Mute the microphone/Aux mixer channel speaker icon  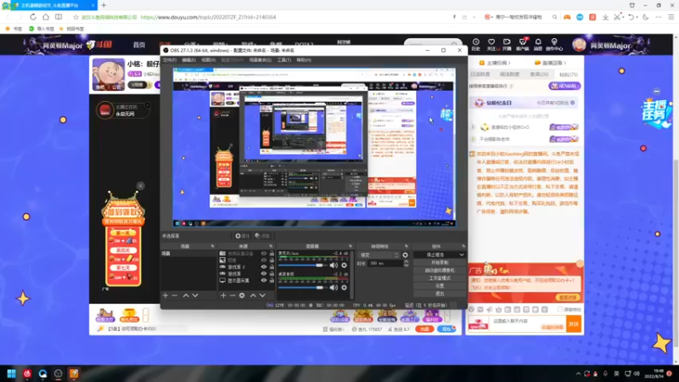(x=334, y=265)
